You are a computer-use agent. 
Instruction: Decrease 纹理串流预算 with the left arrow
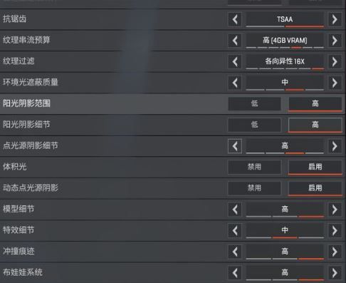235,41
